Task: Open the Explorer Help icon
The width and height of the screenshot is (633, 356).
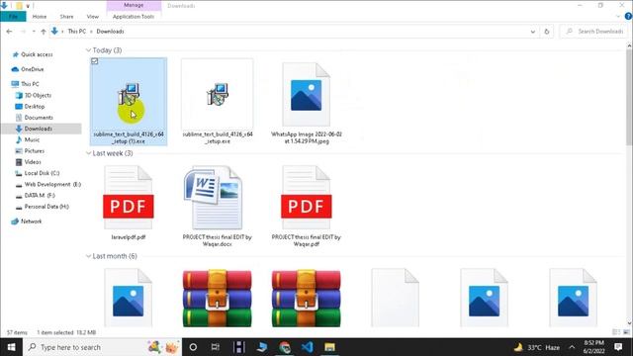Action: [629, 16]
